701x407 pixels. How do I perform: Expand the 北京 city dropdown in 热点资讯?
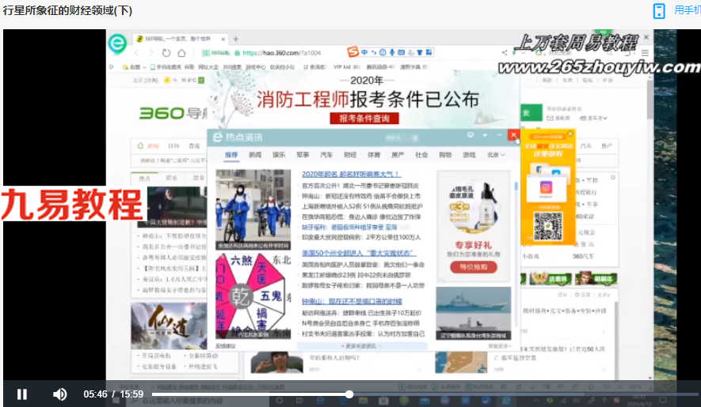496,155
